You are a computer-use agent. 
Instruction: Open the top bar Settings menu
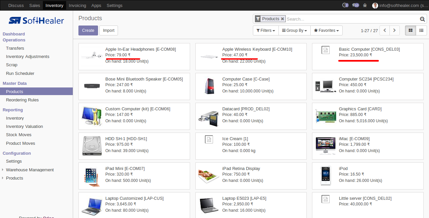(115, 5)
